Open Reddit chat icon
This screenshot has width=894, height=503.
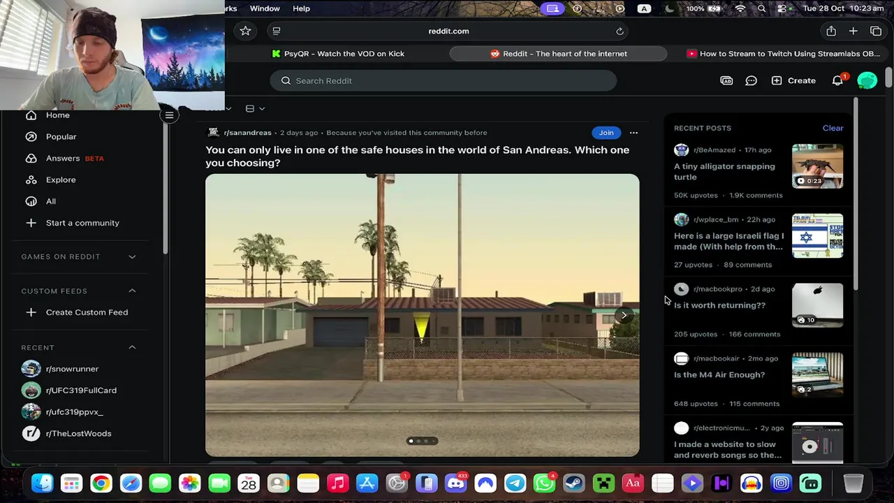pyautogui.click(x=751, y=81)
